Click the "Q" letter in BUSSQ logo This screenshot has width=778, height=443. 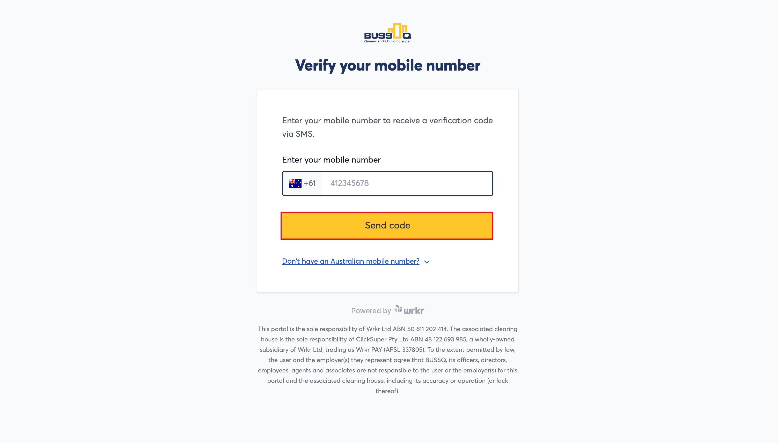pyautogui.click(x=407, y=36)
